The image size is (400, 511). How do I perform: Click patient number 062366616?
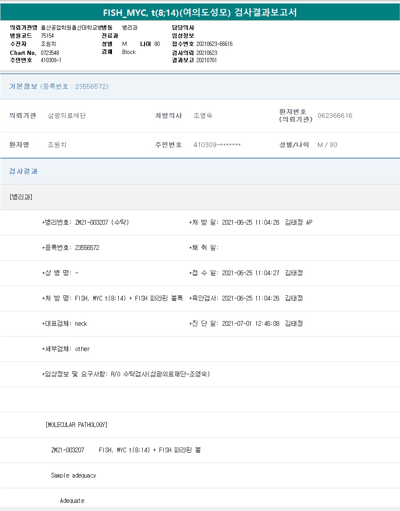pos(335,116)
